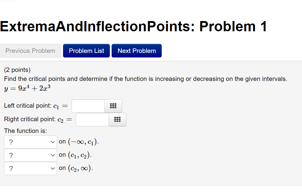This screenshot has height=194, width=302.
Task: Open the dropdown for interval (-∞, c1)
Action: pyautogui.click(x=30, y=141)
